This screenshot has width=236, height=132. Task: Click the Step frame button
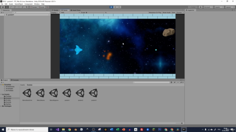tap(119, 7)
